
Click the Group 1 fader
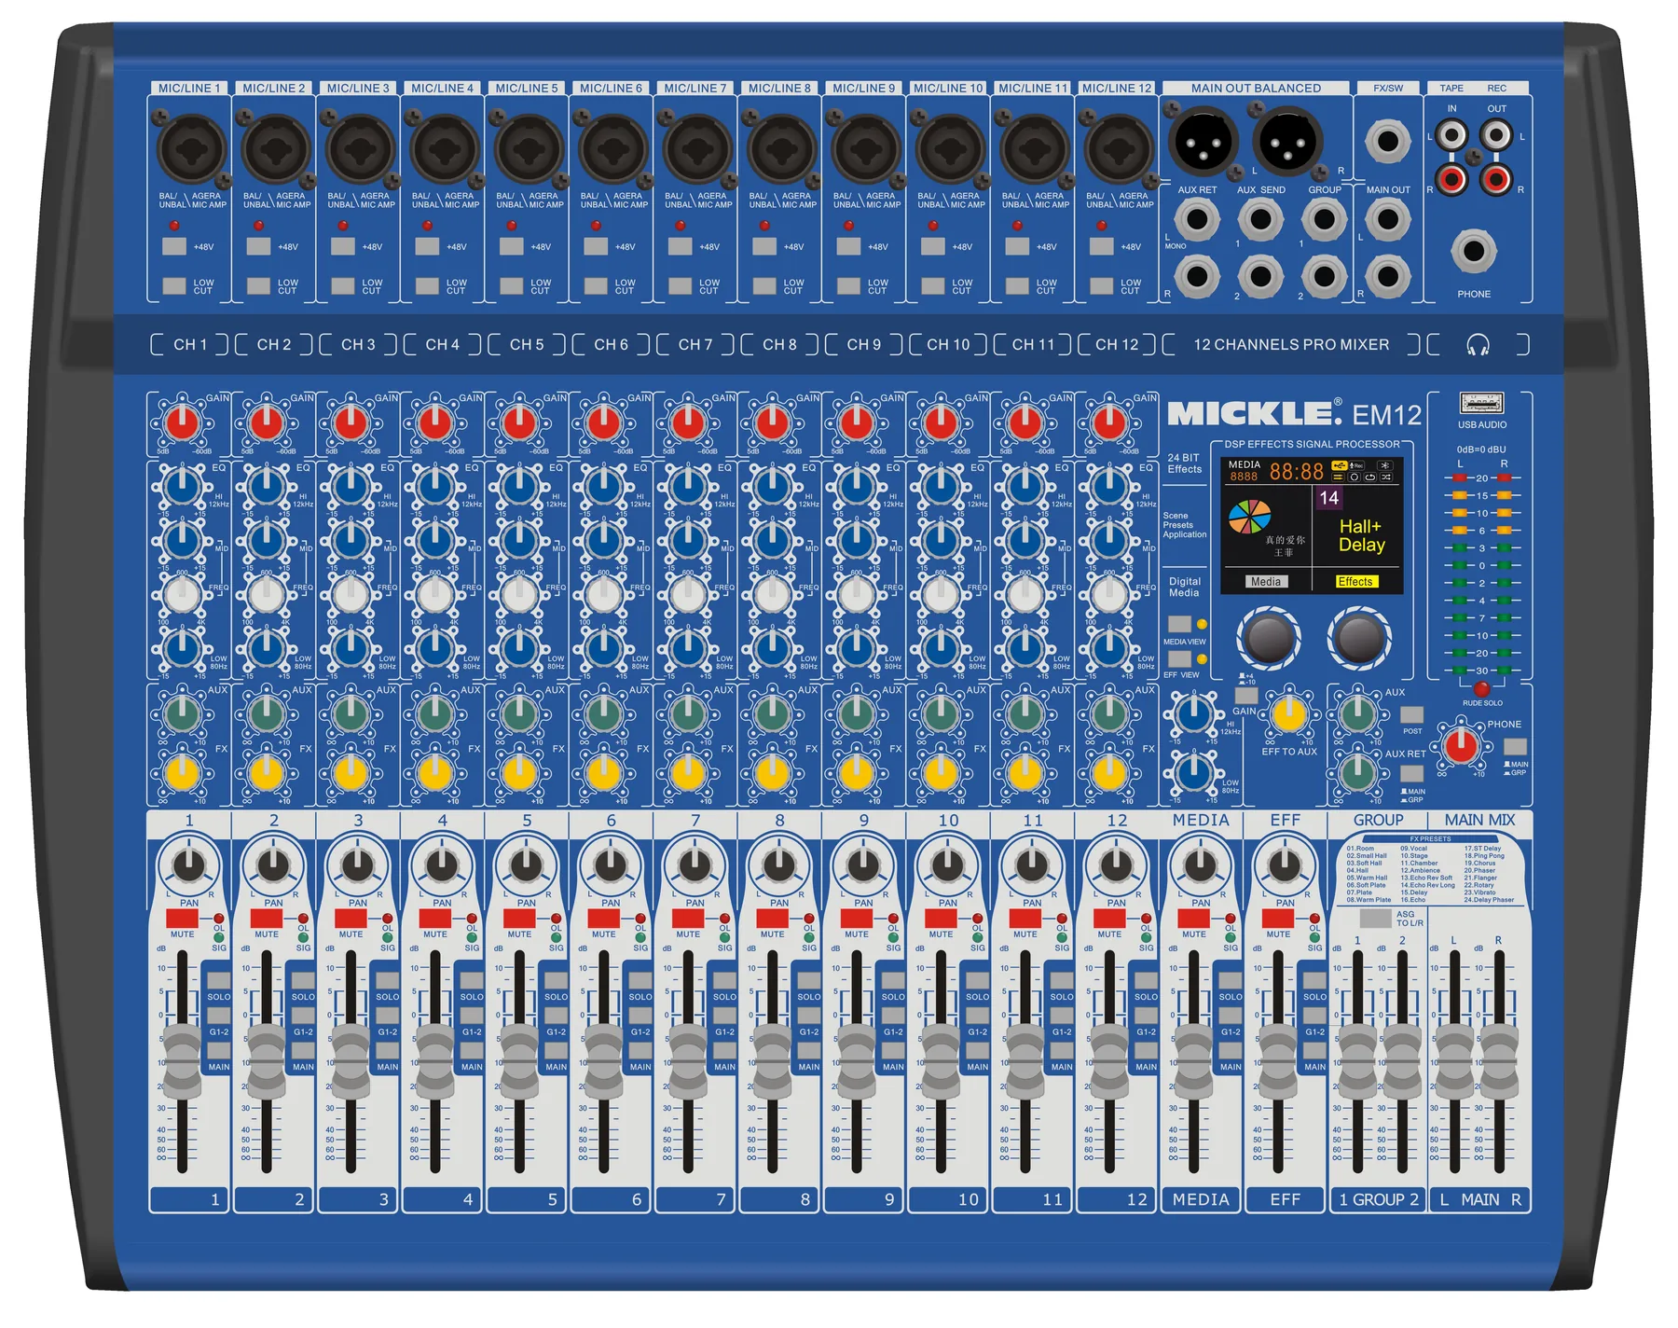tap(1357, 1061)
